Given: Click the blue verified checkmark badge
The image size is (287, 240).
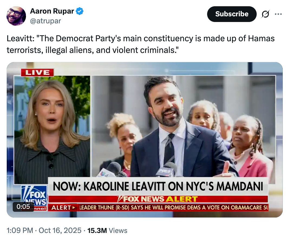Looking at the screenshot, I should [x=80, y=11].
